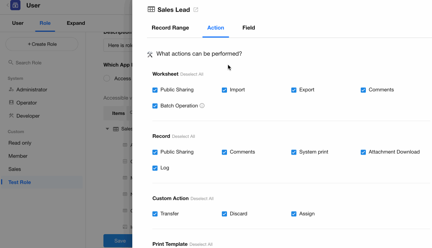Click the back arrow next to User

(x=8, y=5)
